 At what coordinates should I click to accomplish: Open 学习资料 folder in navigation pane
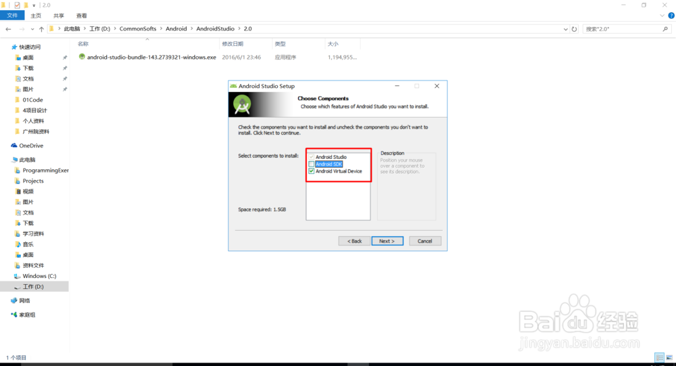(x=33, y=234)
